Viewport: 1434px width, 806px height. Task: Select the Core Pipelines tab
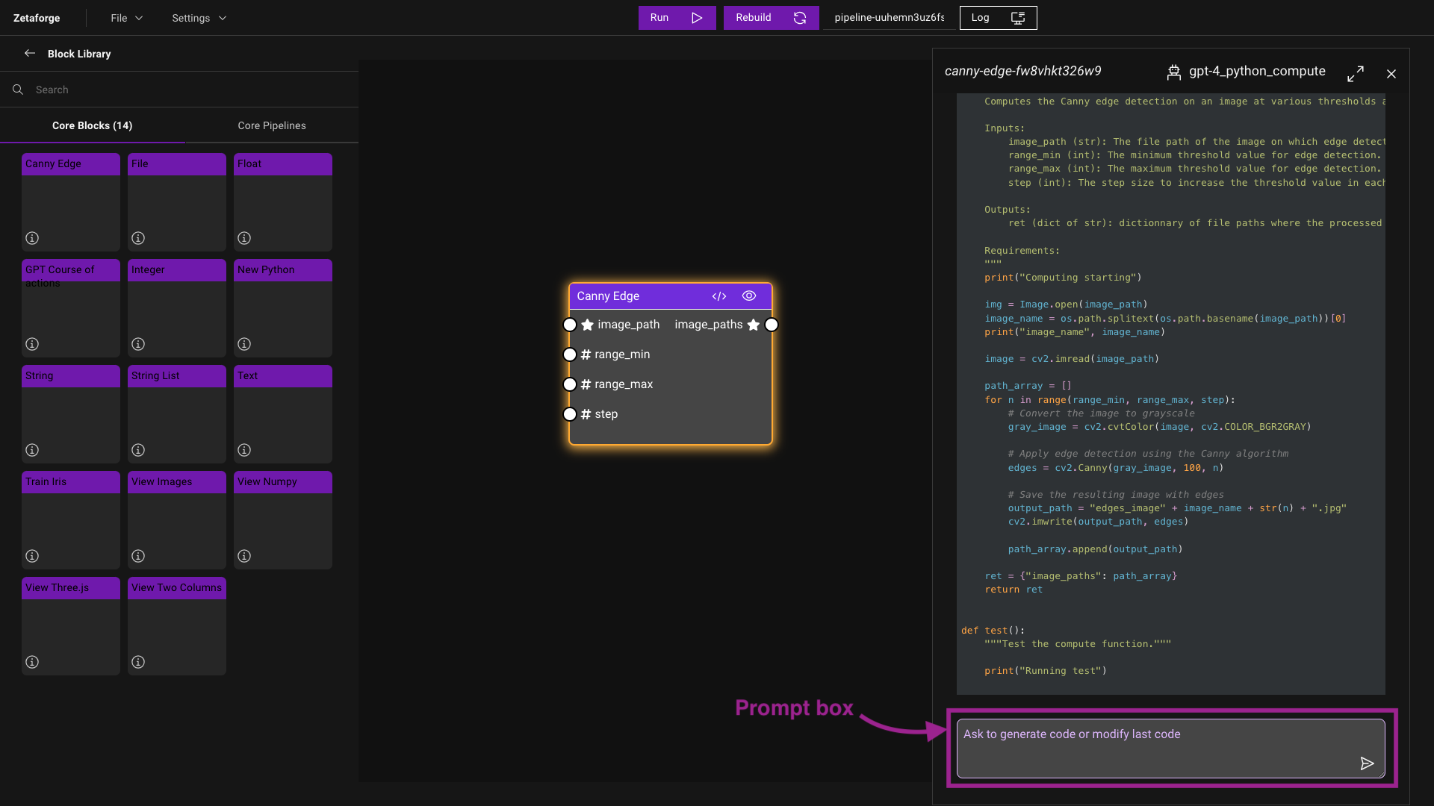[x=272, y=125]
